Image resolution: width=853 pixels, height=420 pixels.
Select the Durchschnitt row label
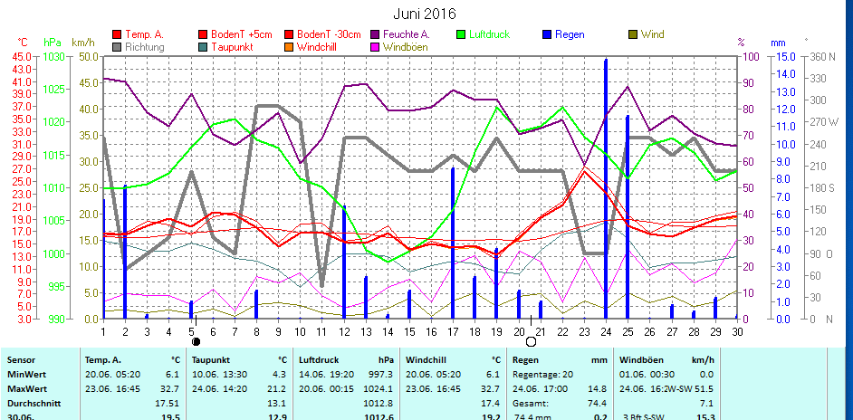(33, 403)
